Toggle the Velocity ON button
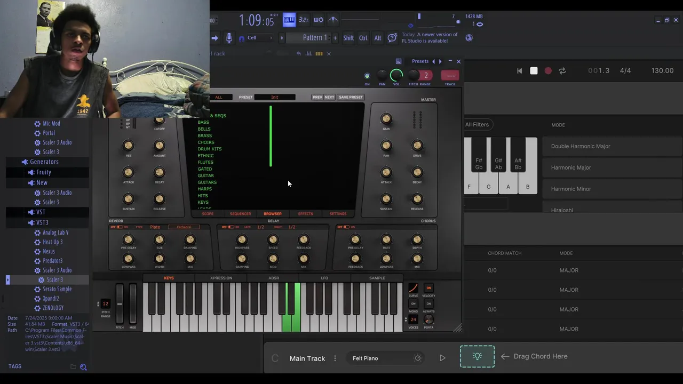The image size is (683, 384). (x=428, y=288)
